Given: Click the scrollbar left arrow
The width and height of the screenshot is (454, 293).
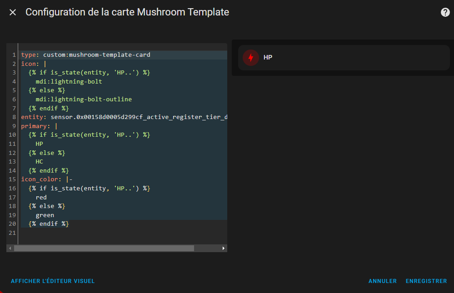Looking at the screenshot, I should pos(10,248).
